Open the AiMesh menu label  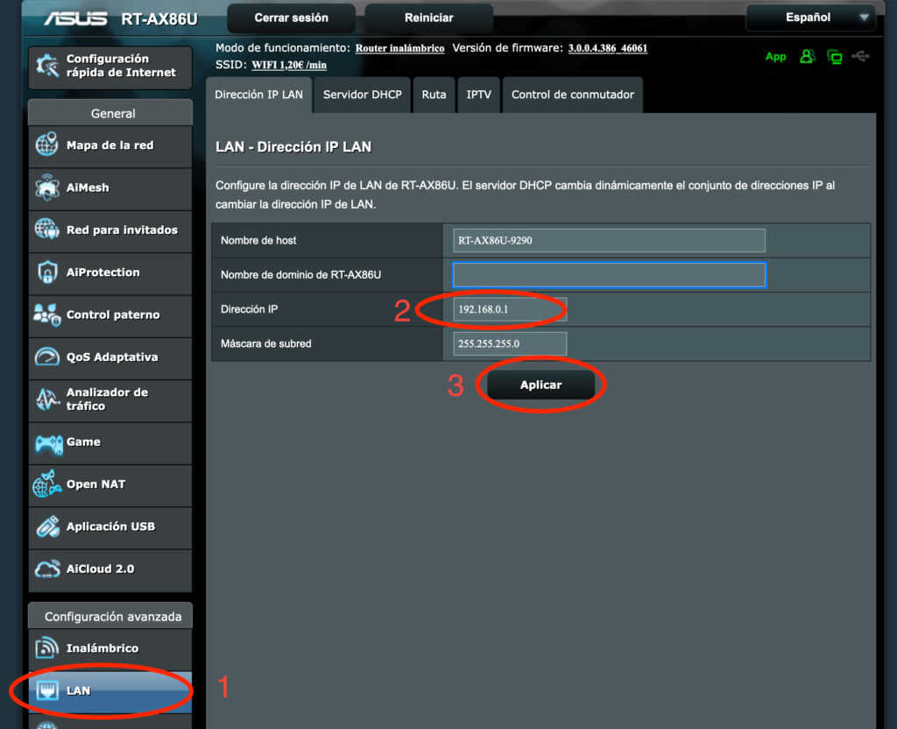pos(88,188)
